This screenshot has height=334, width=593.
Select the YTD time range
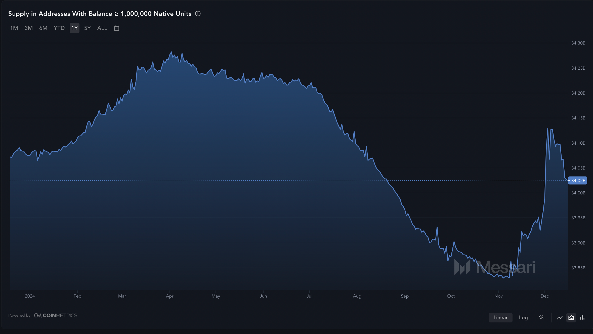pyautogui.click(x=59, y=28)
